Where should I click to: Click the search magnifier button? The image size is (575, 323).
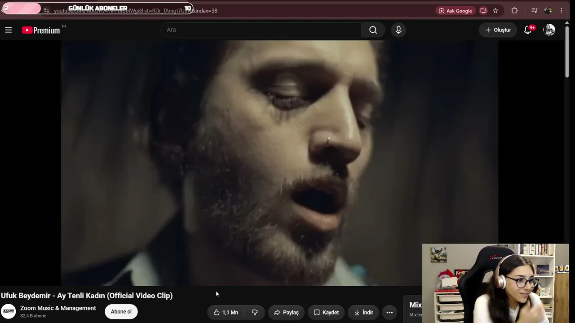(373, 30)
